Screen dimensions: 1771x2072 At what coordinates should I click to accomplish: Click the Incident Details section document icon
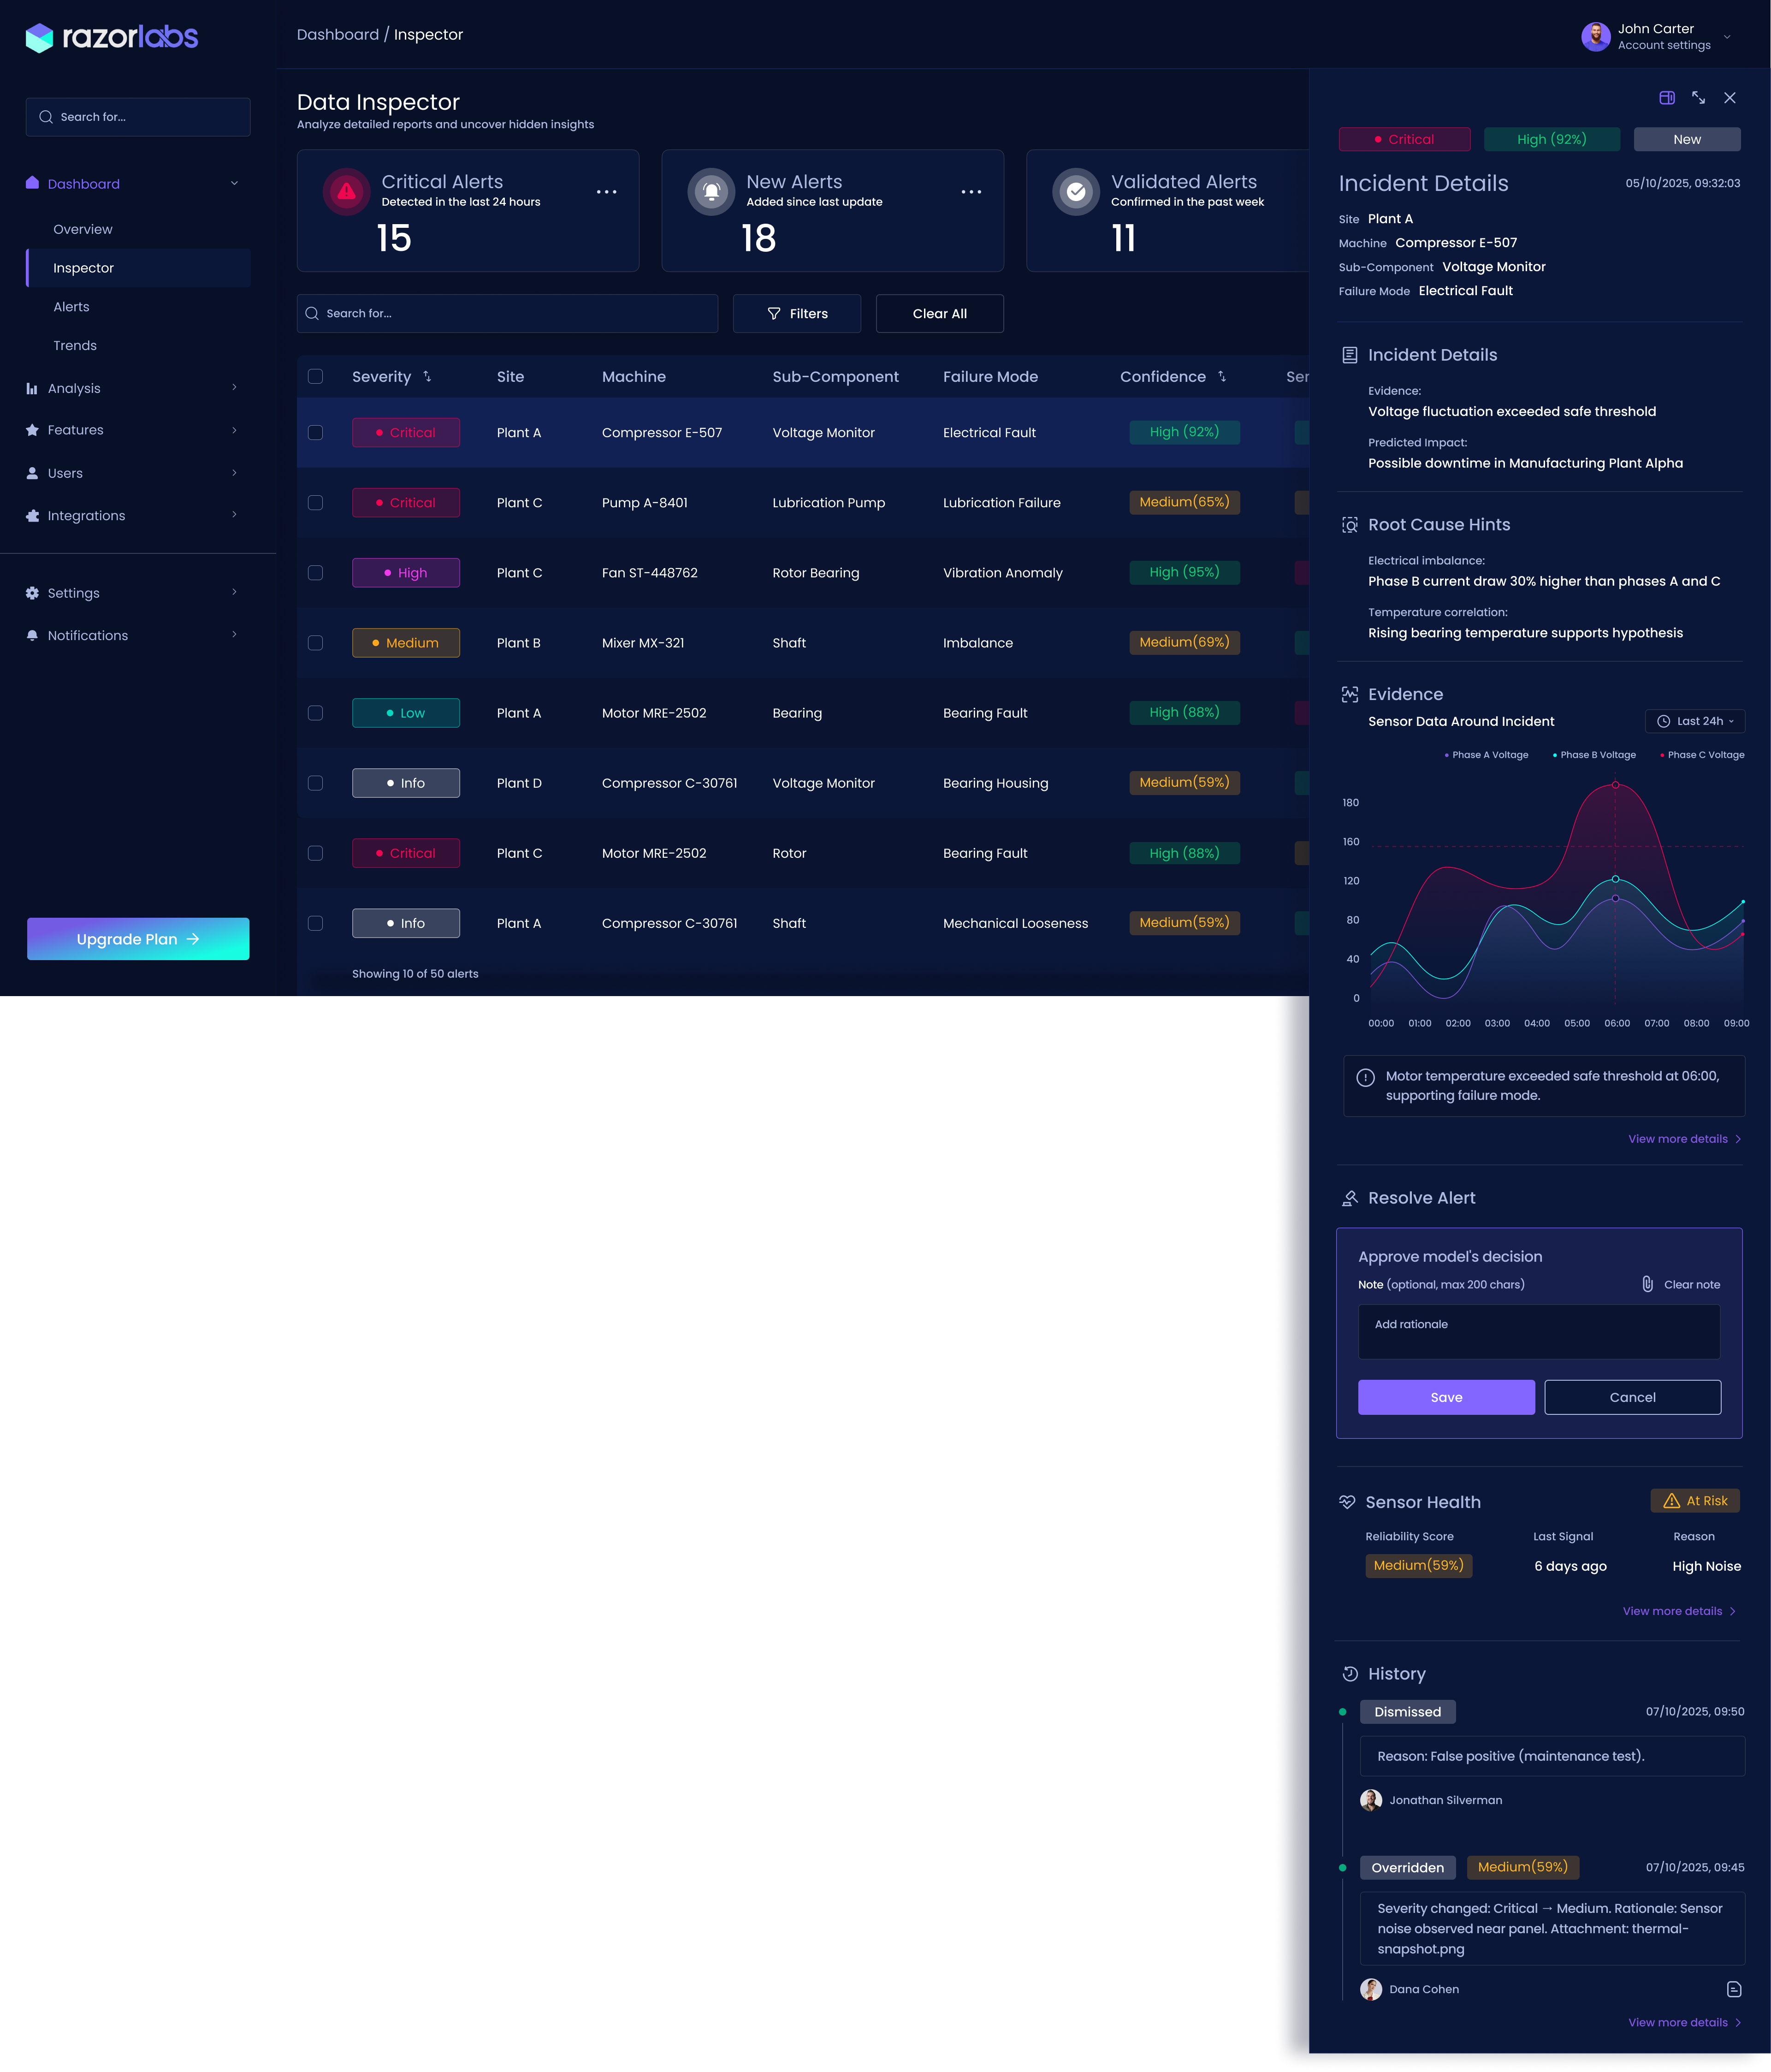(x=1349, y=355)
